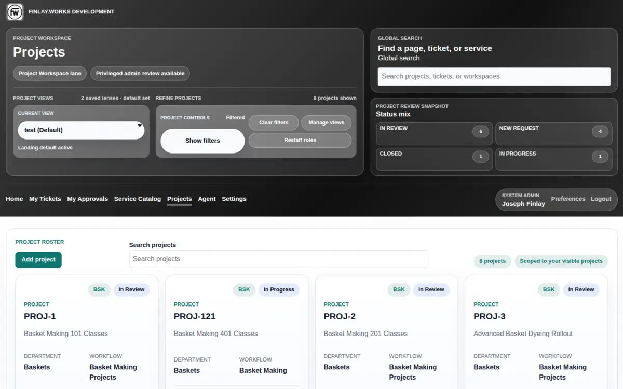Click Advanced Basket Dyeing Rollout text

coord(523,334)
